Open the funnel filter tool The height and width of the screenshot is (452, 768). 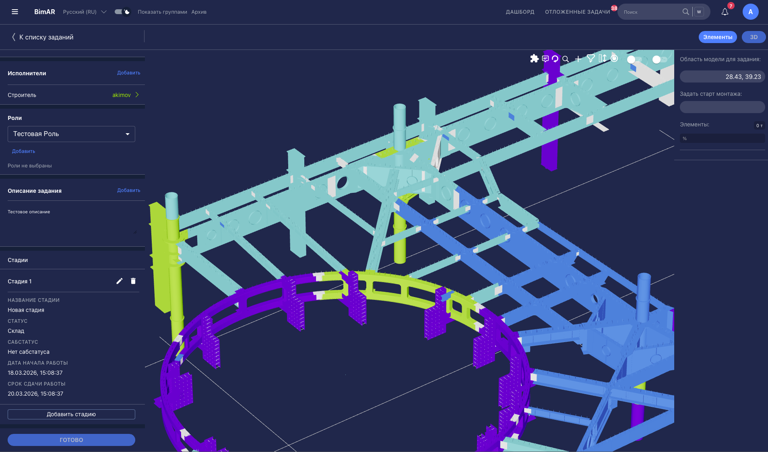click(590, 58)
